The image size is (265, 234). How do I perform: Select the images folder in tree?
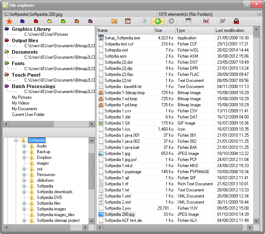point(43,163)
